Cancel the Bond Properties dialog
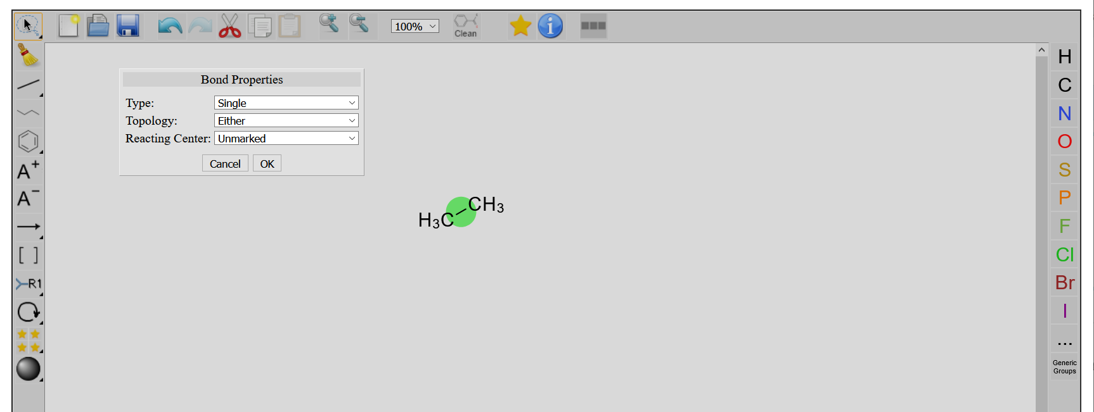The image size is (1094, 412). point(225,164)
